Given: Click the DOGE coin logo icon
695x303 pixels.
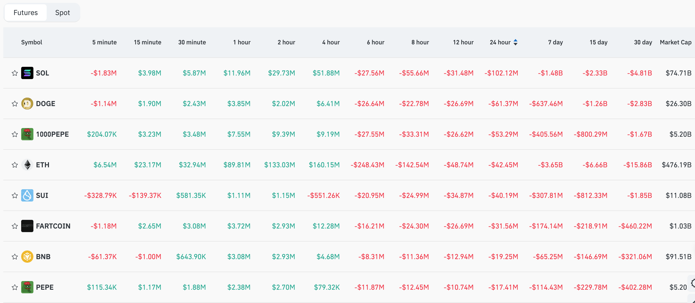Looking at the screenshot, I should [27, 104].
